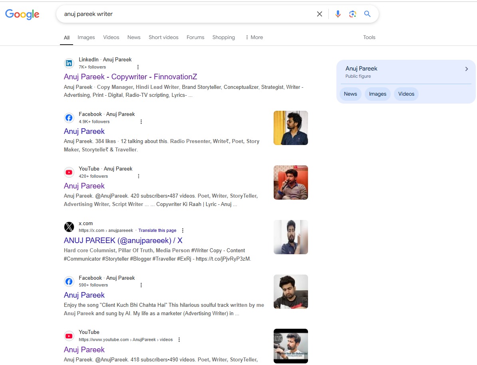Open thumbnail of YouTube AnujPareek videos result
The height and width of the screenshot is (365, 477).
[290, 346]
